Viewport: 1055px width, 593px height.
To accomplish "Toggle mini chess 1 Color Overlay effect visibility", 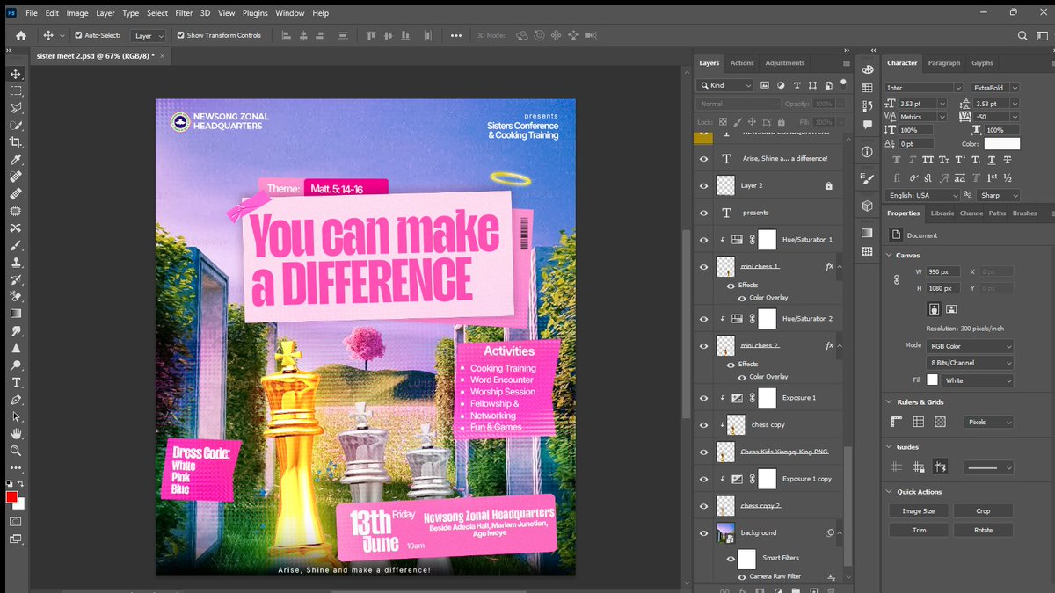I will pyautogui.click(x=742, y=298).
